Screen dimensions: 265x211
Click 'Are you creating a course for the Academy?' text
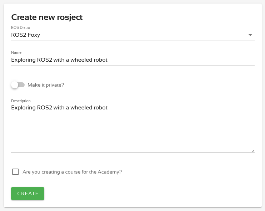72,172
